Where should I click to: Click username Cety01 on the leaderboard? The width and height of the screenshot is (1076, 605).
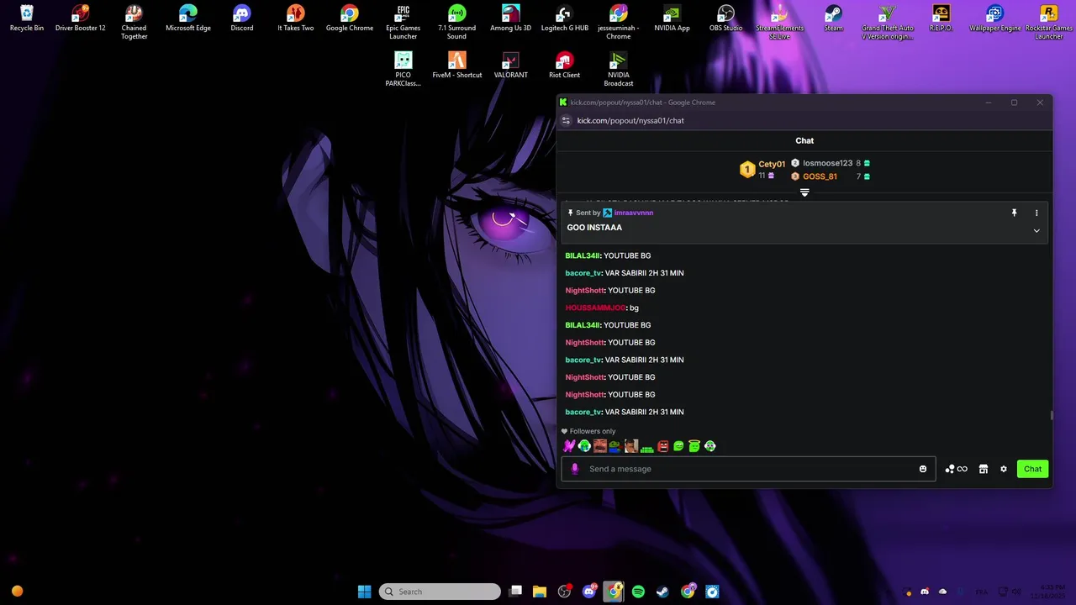click(x=772, y=165)
